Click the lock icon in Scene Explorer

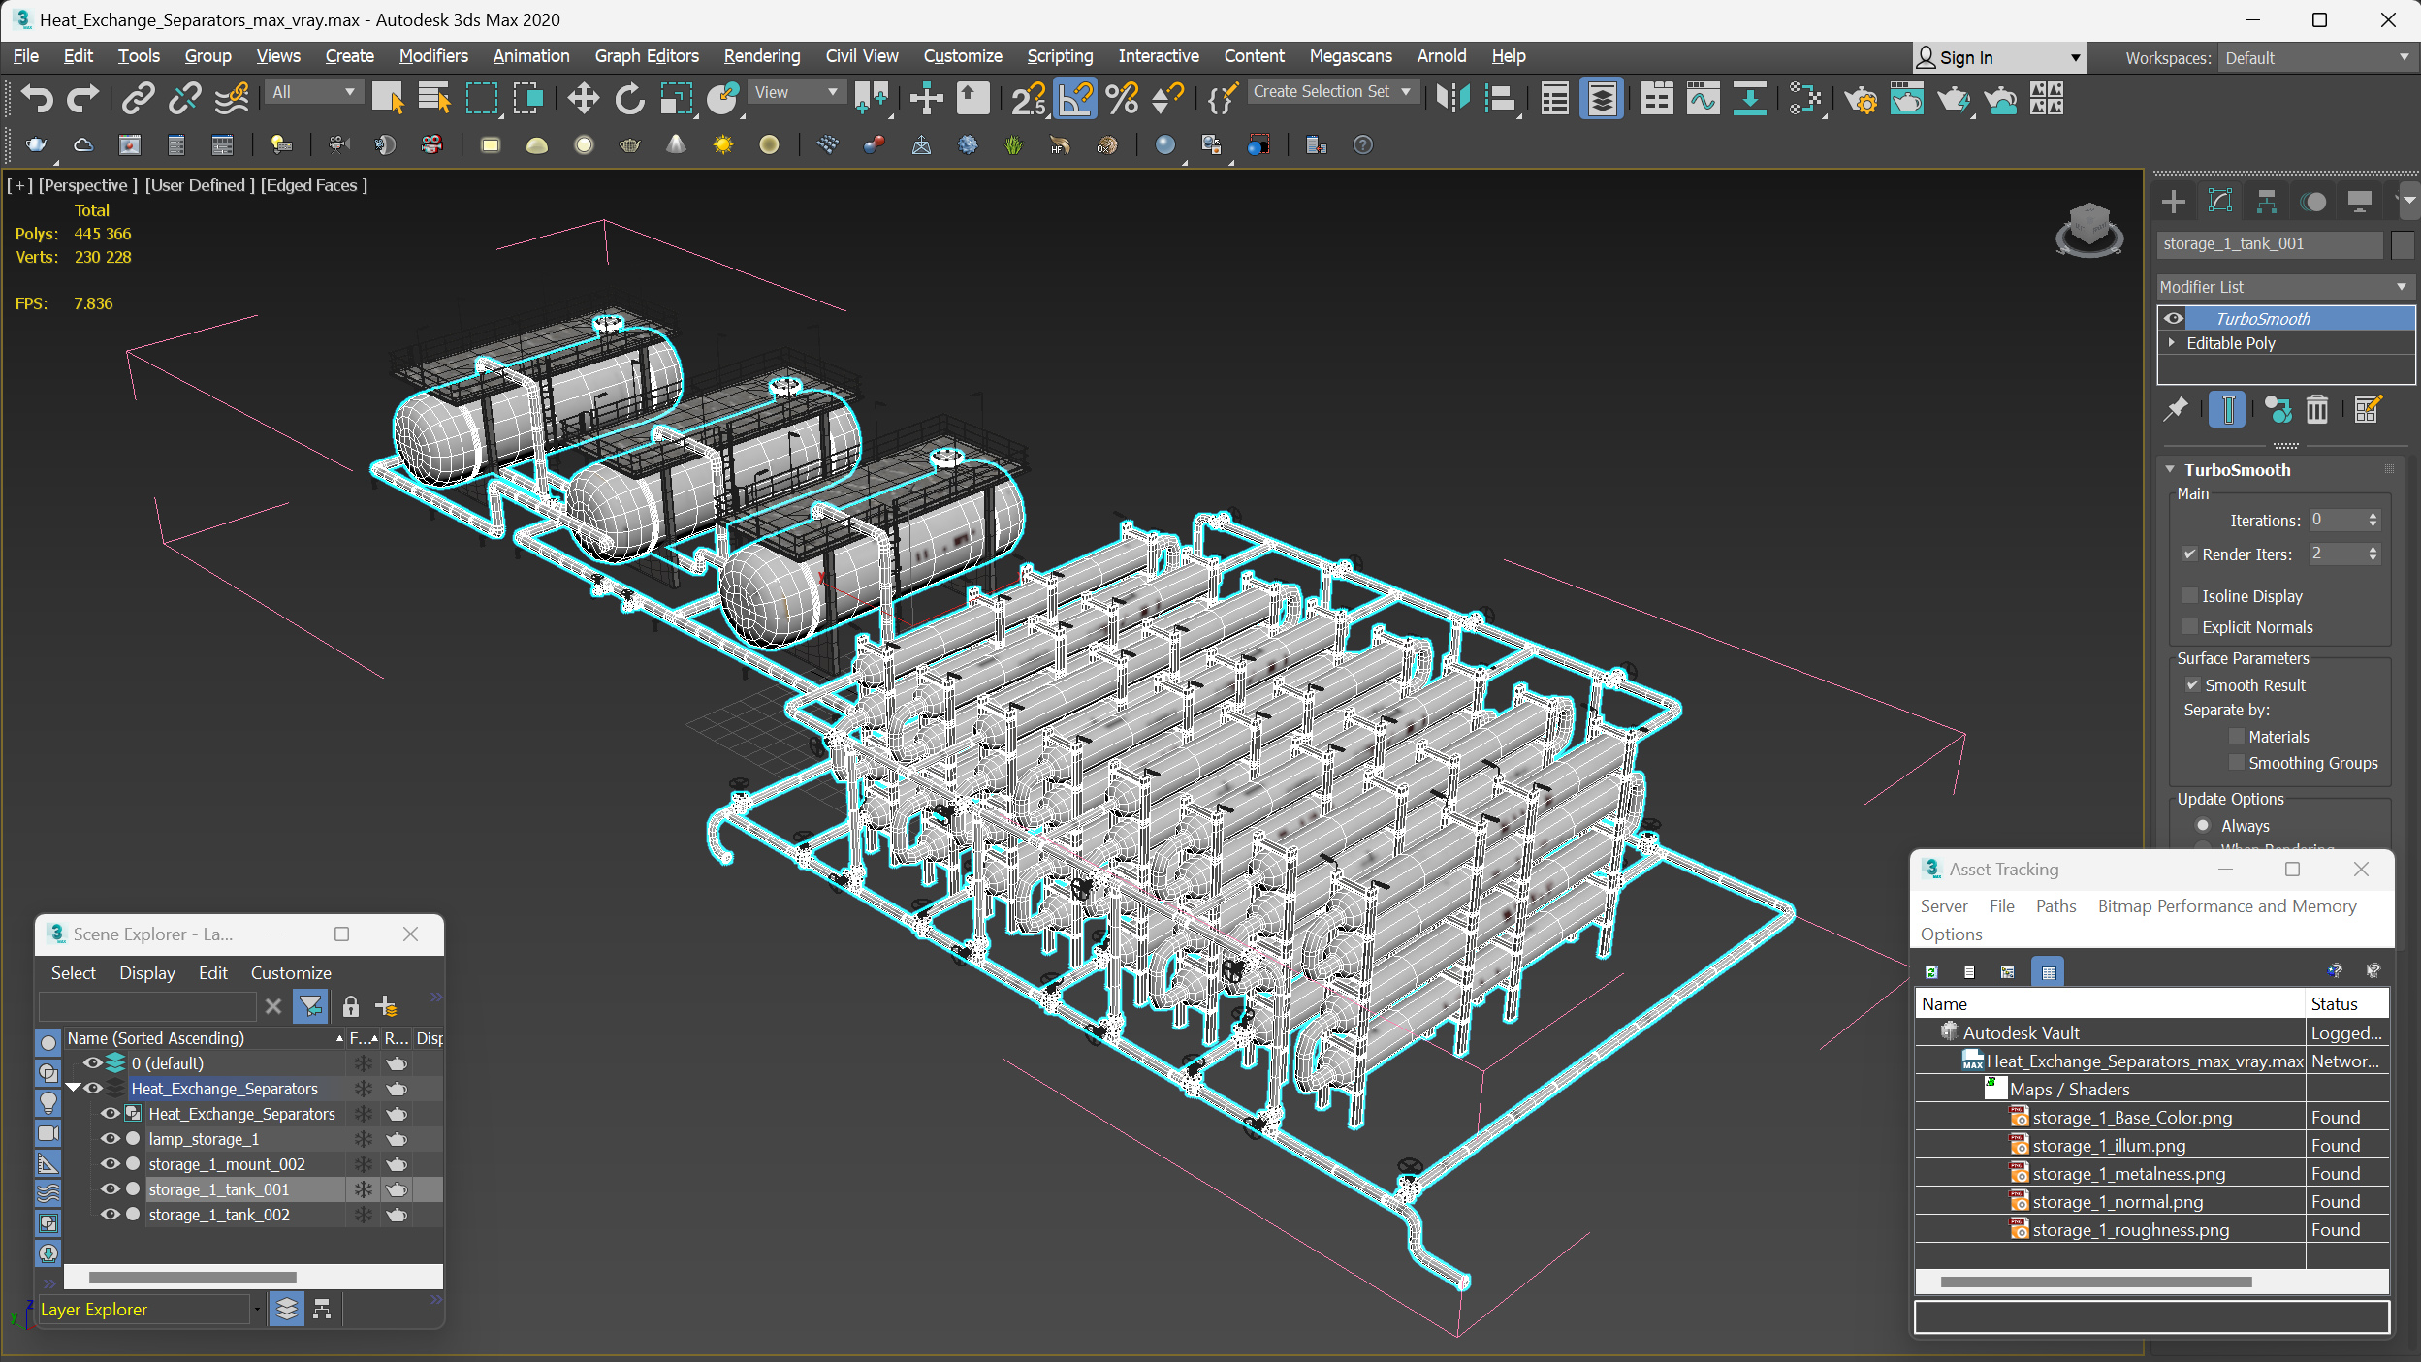[x=350, y=1006]
